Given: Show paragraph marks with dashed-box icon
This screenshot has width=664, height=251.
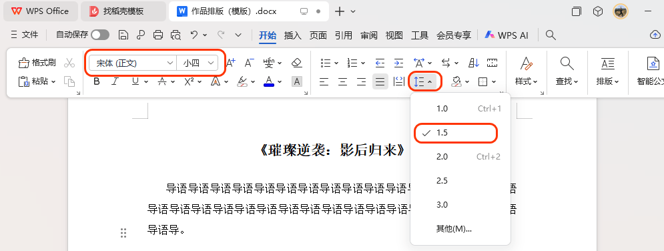Looking at the screenshot, I should 492,63.
